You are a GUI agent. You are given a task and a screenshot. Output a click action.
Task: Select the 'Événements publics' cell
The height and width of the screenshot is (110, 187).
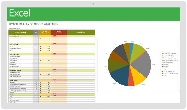click(21, 56)
